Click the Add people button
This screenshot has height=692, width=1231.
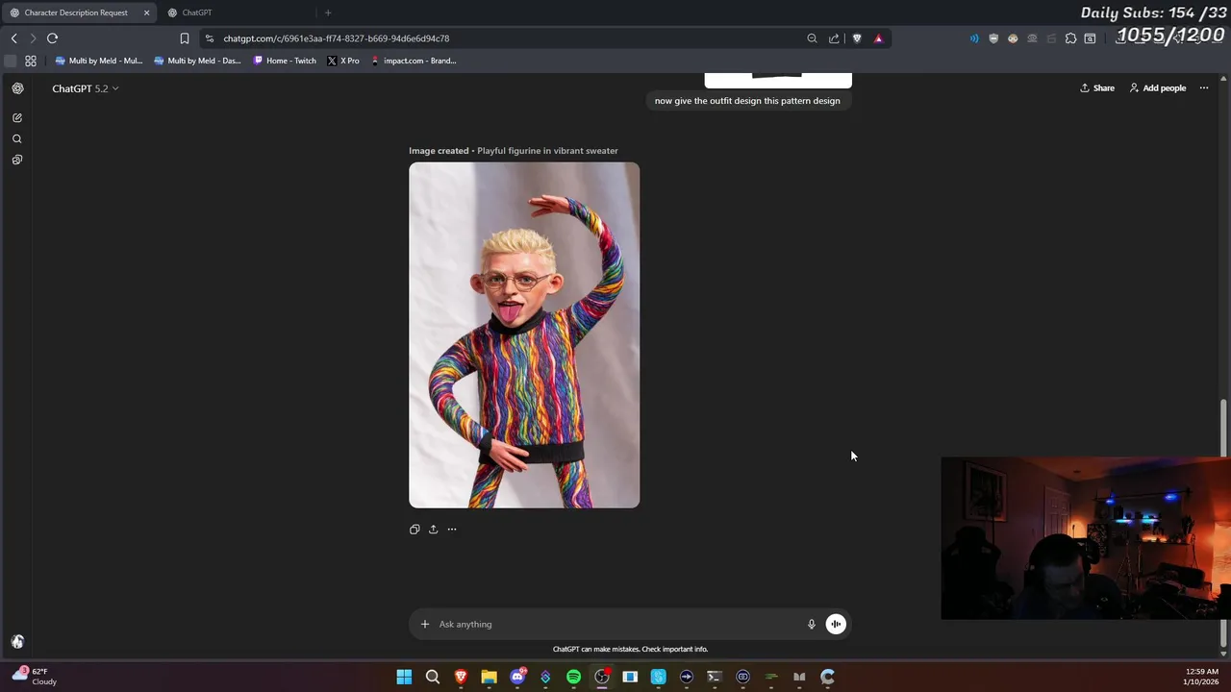(x=1158, y=88)
